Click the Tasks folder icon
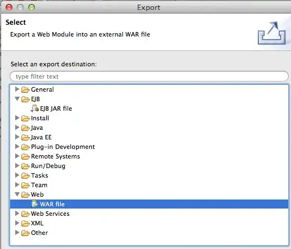 point(25,176)
